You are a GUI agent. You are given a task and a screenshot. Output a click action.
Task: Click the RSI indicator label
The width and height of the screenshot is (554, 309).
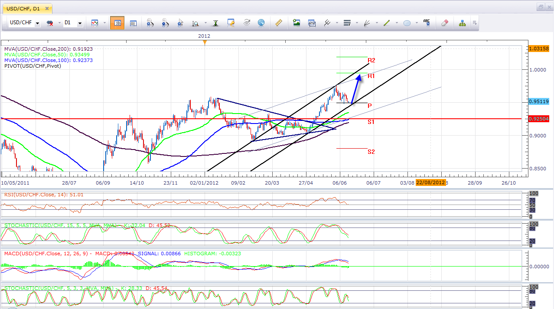click(44, 195)
